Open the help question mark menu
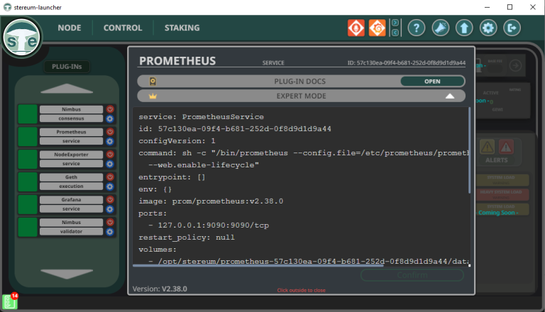Screen dimensions: 545x312 (x=417, y=28)
